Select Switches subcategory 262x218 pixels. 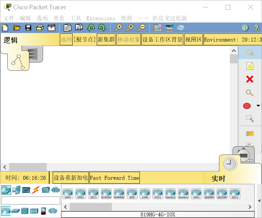click(15, 211)
